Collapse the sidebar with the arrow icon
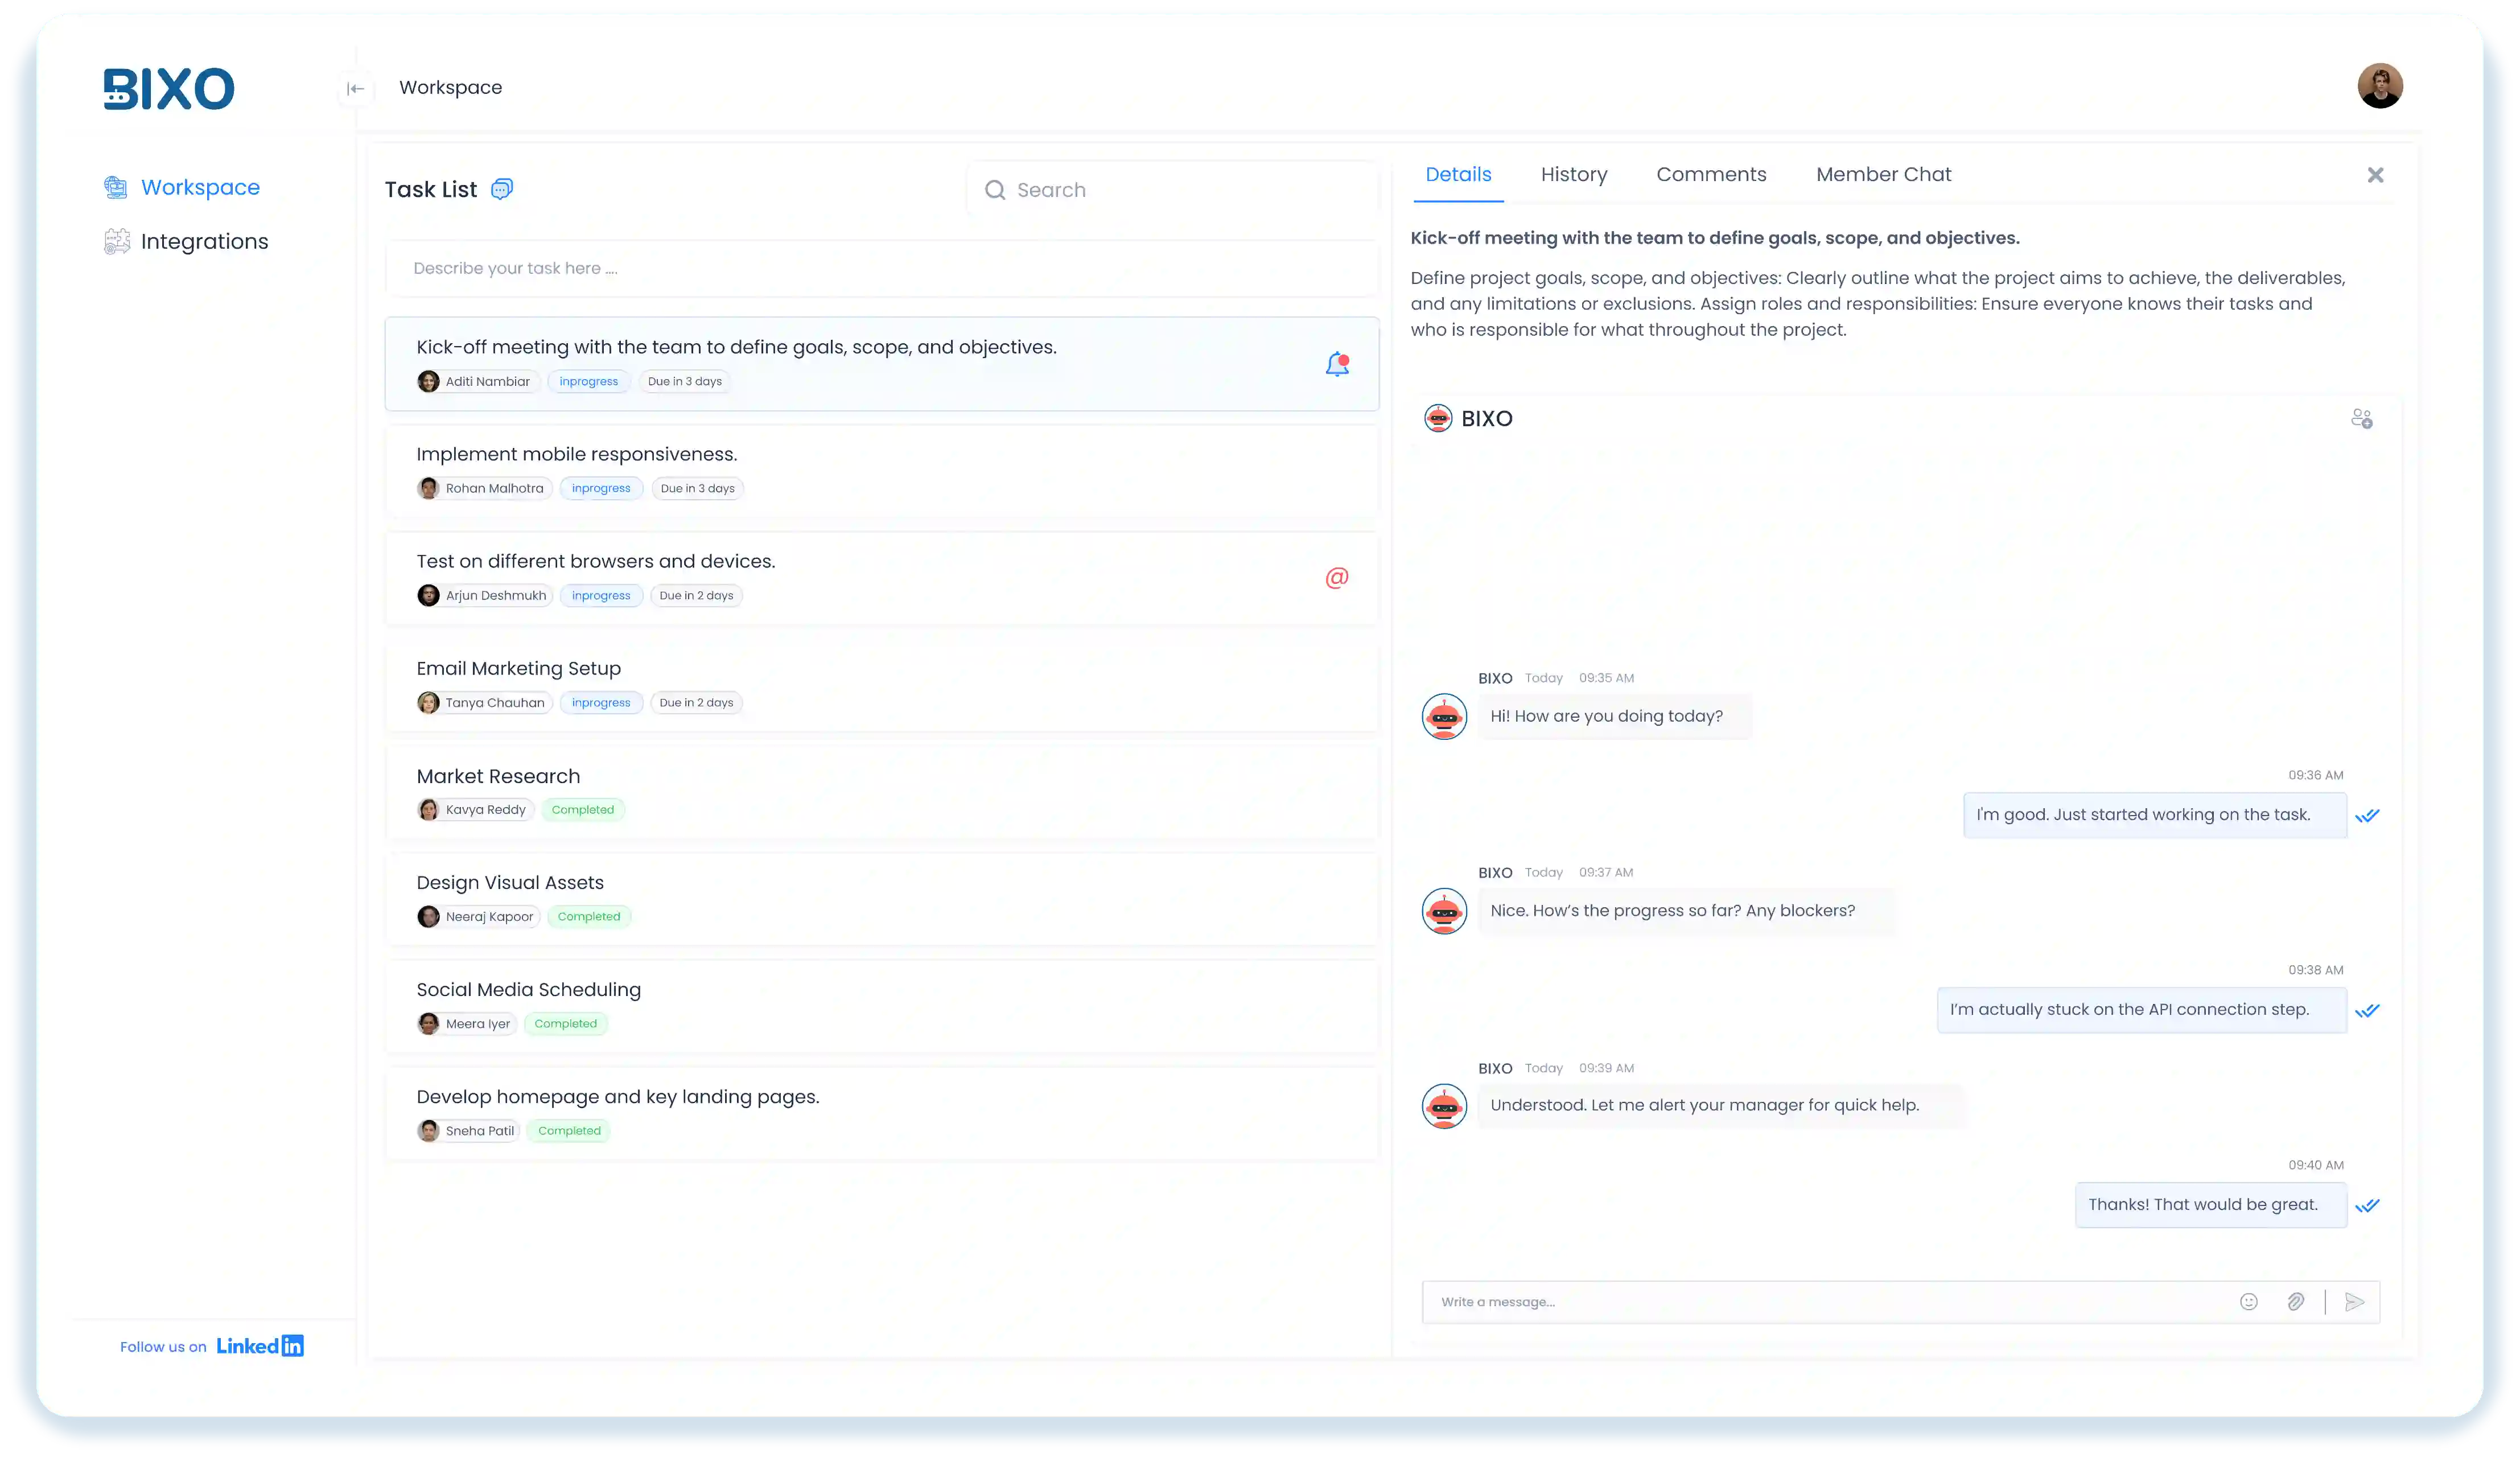Screen dimensions: 2520x1457 click(356, 88)
